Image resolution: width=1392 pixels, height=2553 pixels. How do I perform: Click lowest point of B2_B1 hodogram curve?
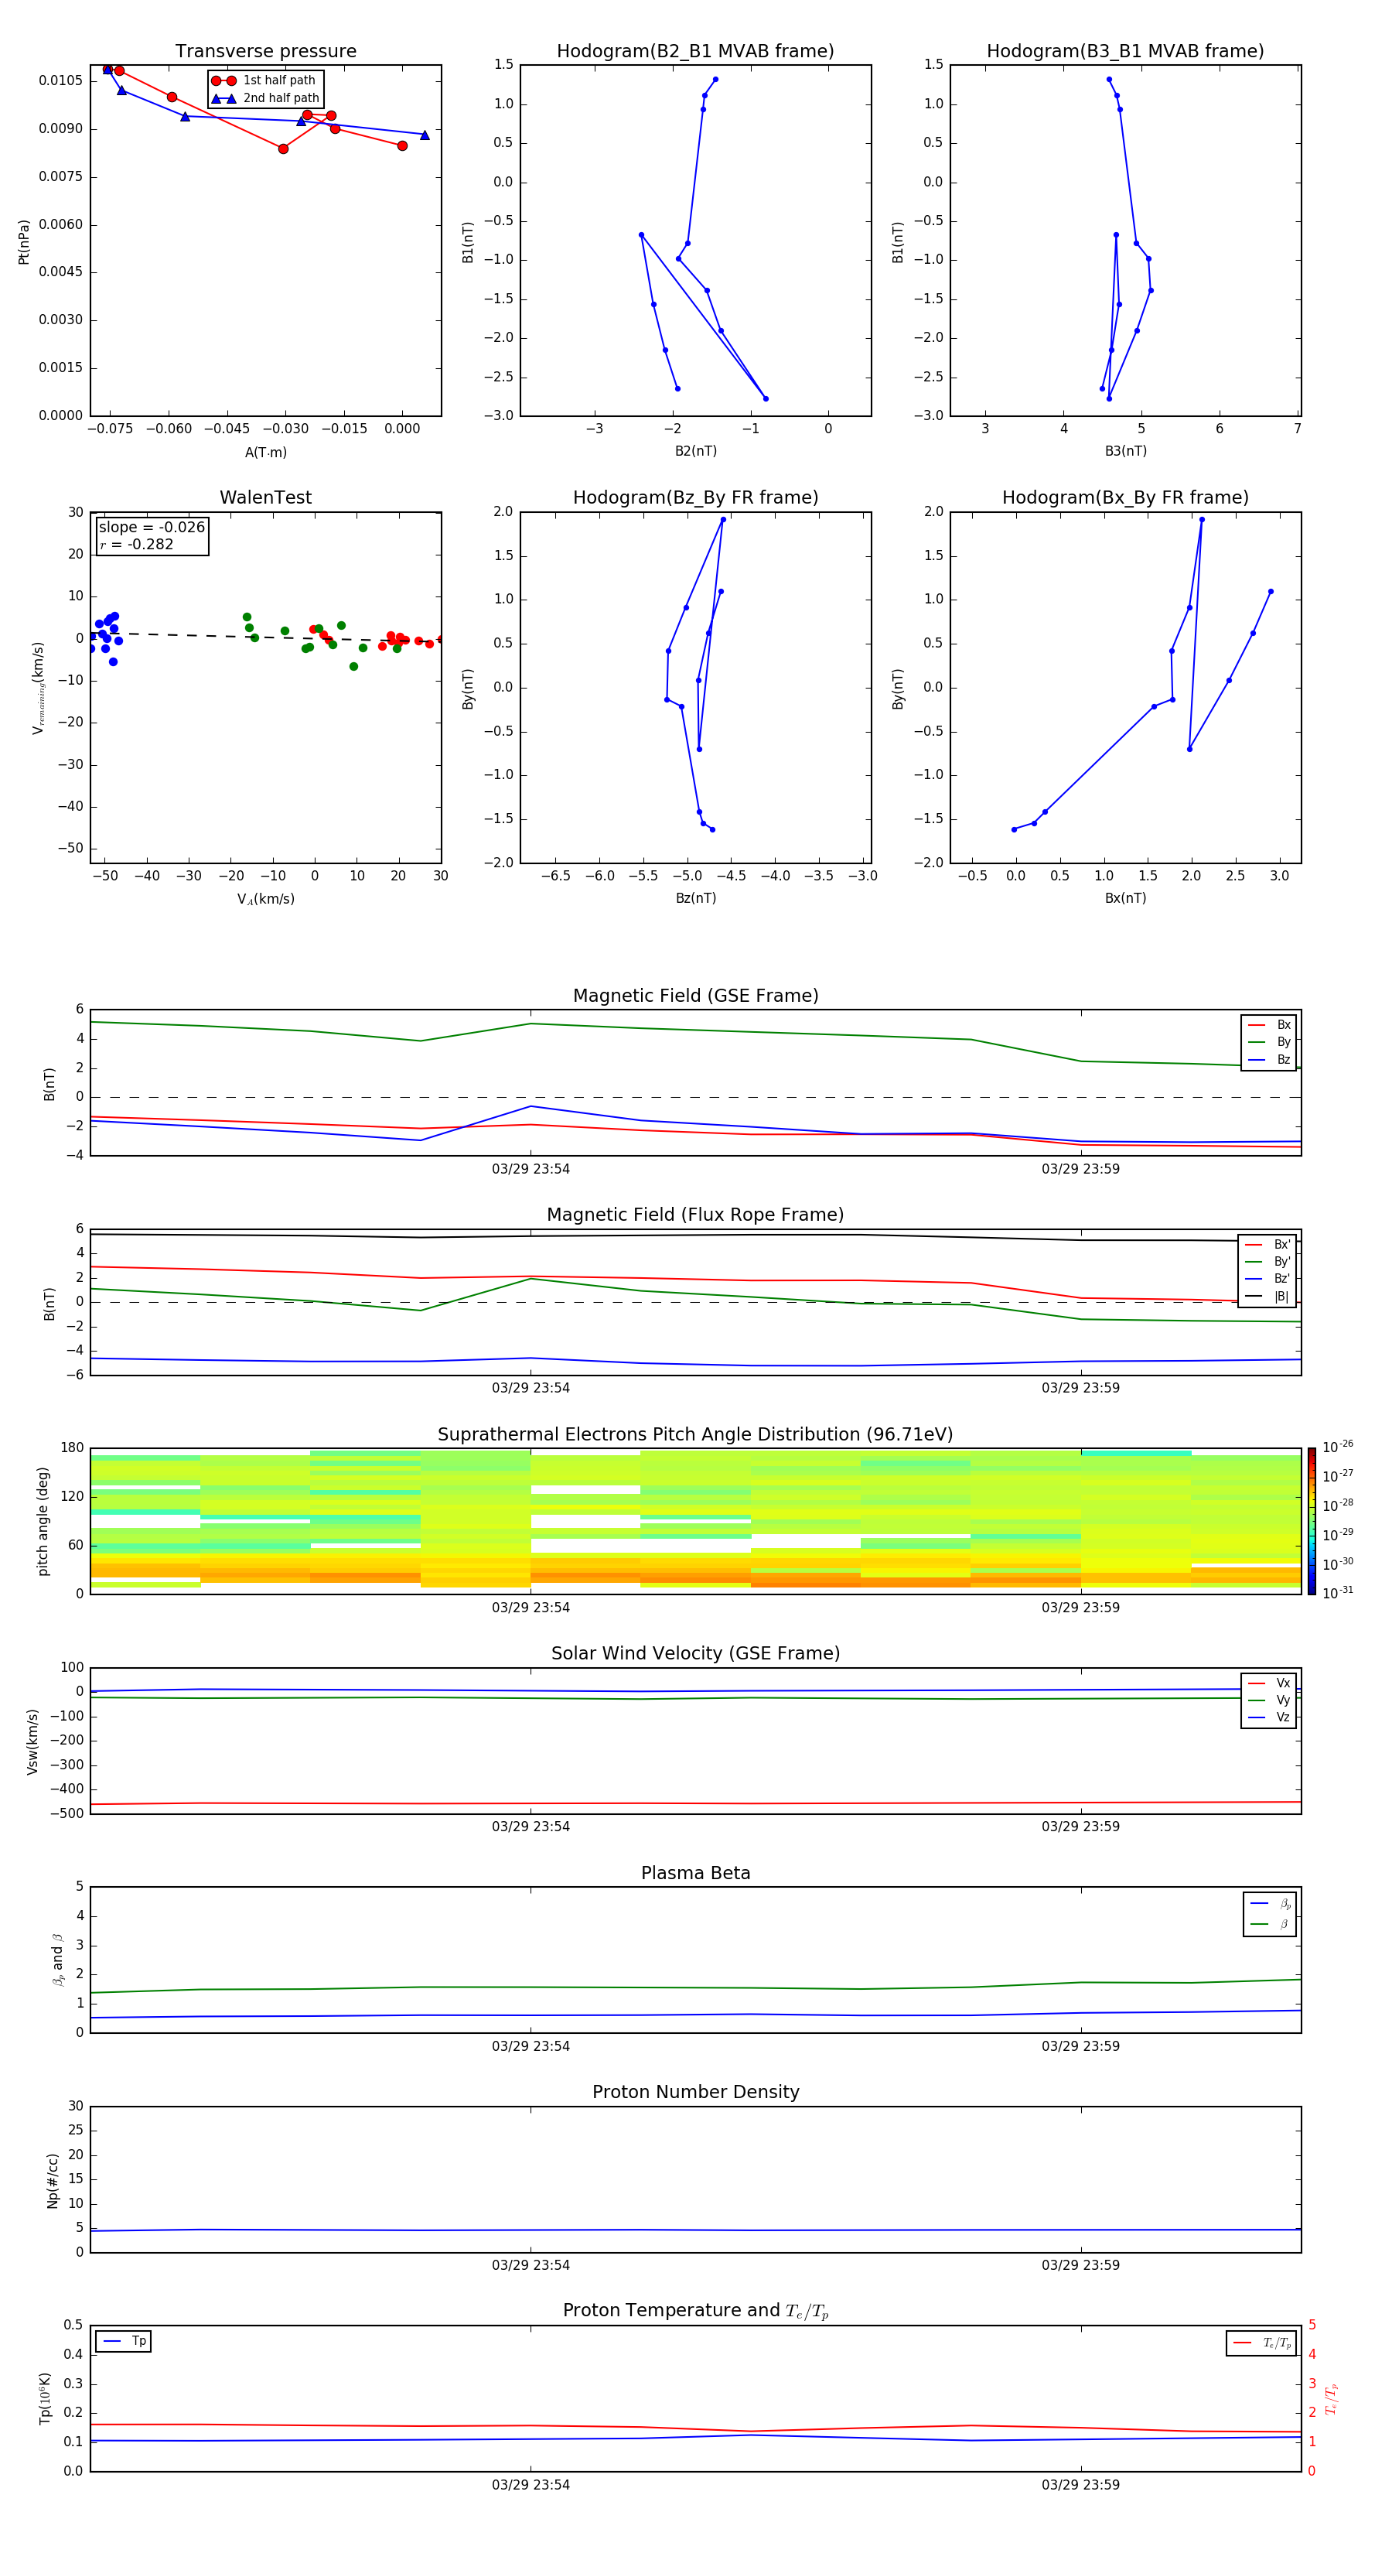(766, 398)
